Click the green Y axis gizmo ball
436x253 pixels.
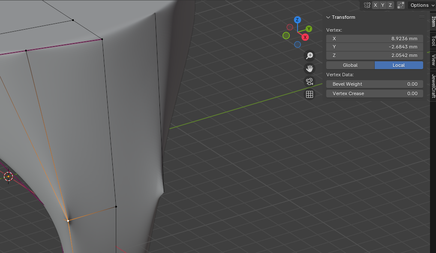pos(309,29)
